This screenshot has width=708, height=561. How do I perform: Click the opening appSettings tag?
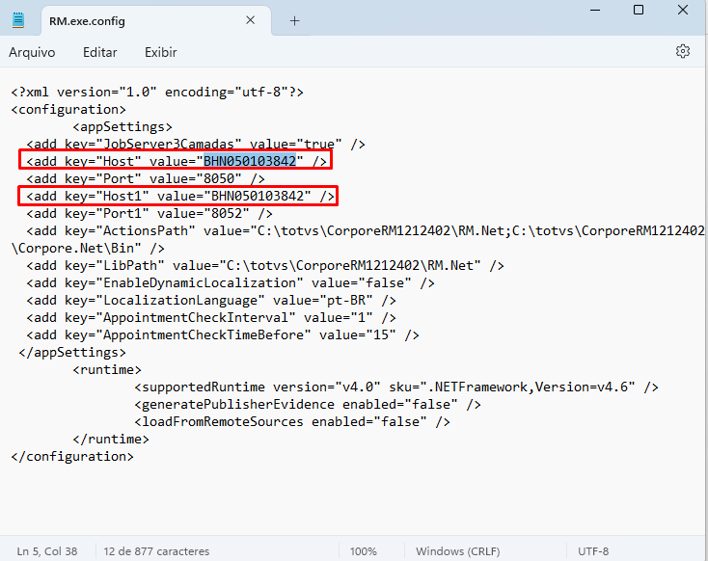(123, 127)
